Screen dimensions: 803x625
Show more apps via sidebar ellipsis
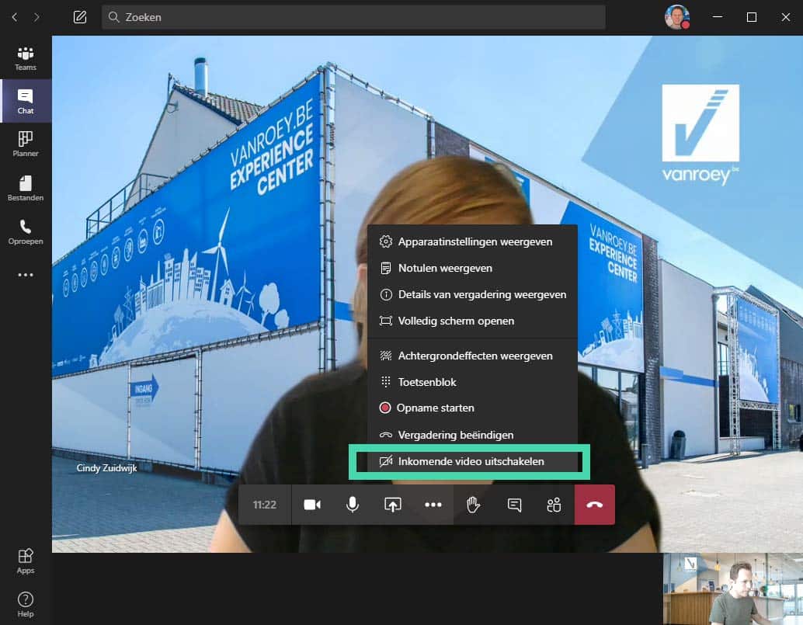26,275
